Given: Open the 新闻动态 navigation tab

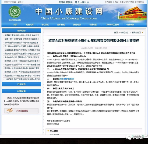Looking at the screenshot, I should click(77, 25).
